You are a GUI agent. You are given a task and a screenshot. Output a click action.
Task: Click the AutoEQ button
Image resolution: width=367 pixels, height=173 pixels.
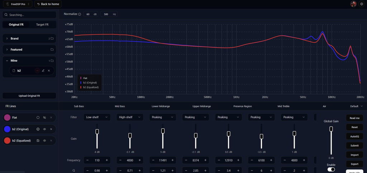354,136
